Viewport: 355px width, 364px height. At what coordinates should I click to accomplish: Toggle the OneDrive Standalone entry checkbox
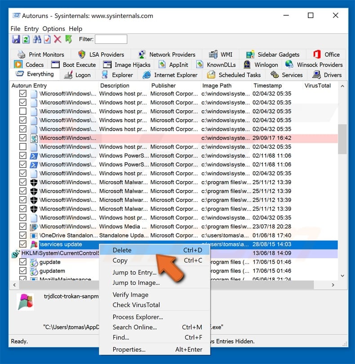click(23, 235)
